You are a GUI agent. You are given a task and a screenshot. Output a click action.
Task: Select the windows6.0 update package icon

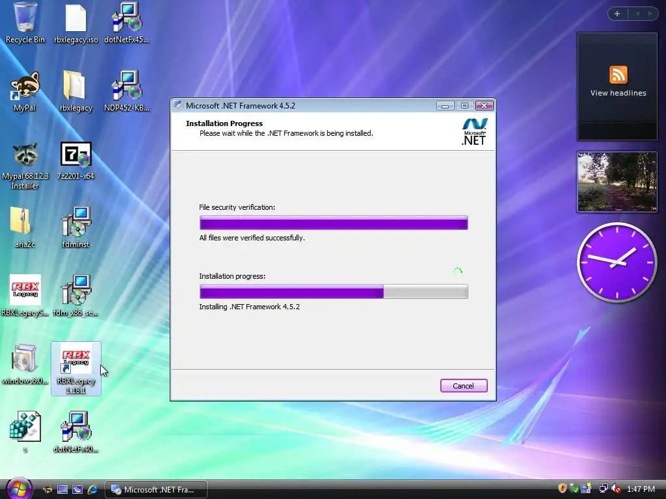(x=25, y=364)
